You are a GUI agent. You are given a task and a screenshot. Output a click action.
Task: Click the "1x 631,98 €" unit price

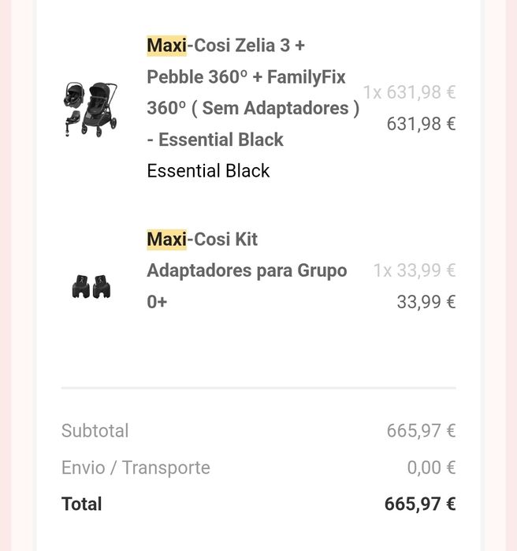click(x=409, y=92)
